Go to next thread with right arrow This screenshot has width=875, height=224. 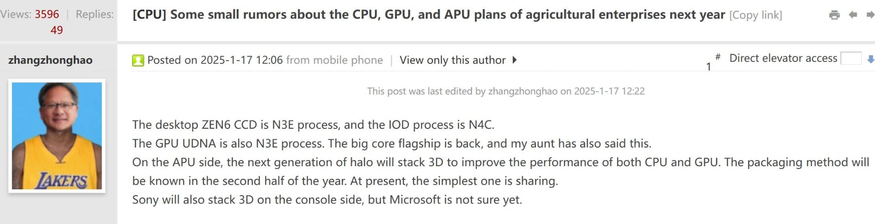click(870, 15)
